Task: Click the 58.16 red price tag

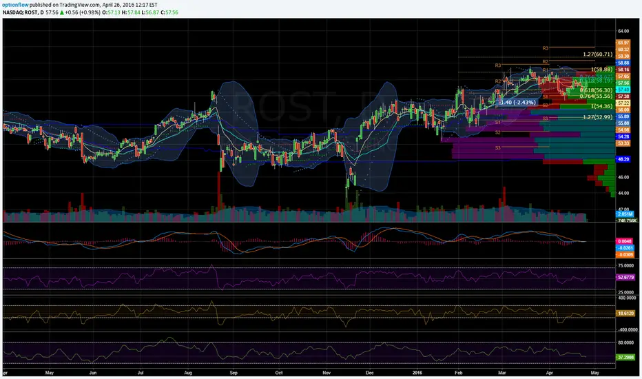Action: point(623,70)
